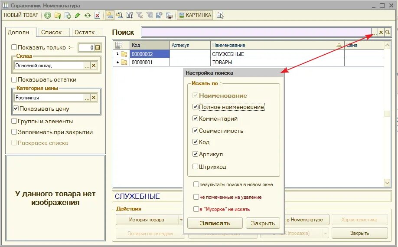
Task: Open dropdown arrow next to История товара
Action: click(181, 220)
